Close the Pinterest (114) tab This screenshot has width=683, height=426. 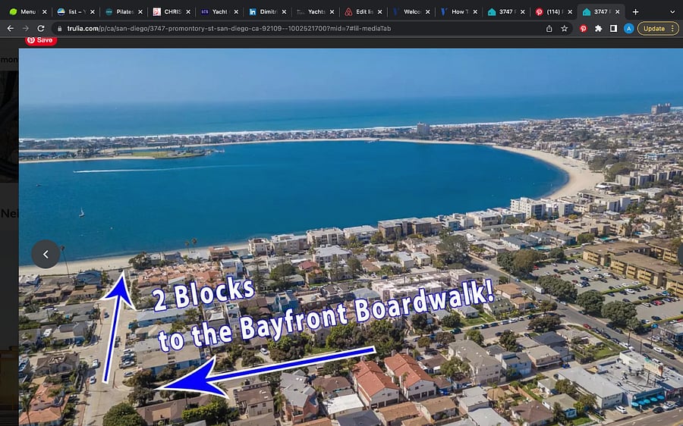[x=570, y=11]
